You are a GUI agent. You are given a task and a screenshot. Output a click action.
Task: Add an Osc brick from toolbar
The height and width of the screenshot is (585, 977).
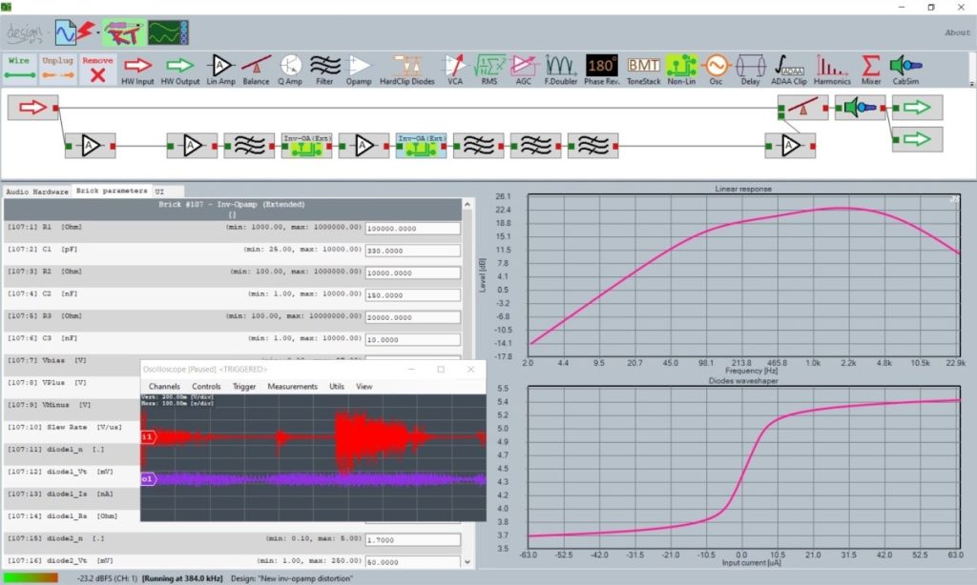point(716,67)
